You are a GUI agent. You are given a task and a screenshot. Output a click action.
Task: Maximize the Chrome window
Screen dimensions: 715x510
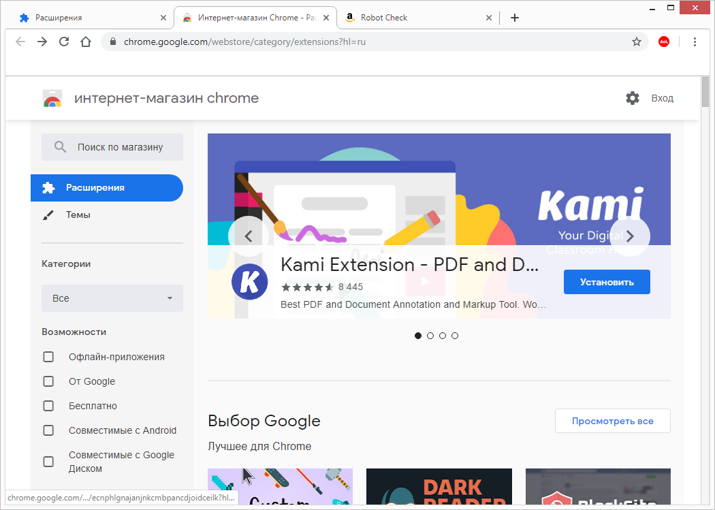point(670,7)
